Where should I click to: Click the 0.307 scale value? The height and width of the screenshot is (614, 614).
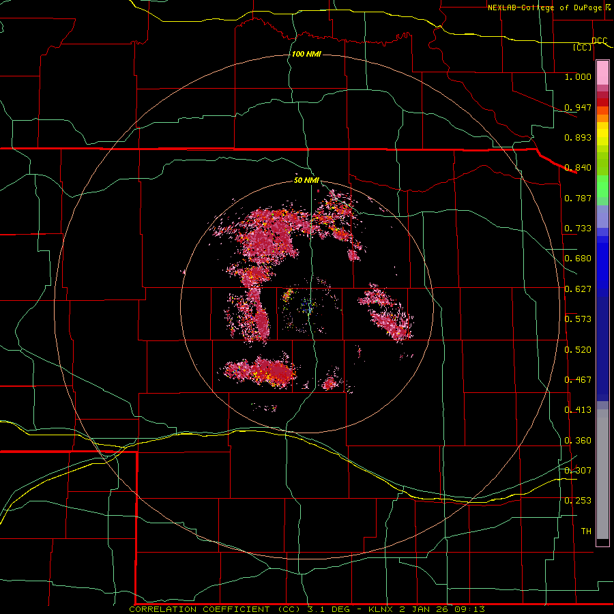point(578,471)
